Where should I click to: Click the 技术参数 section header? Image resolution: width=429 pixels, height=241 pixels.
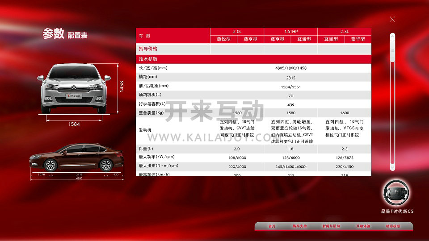(x=148, y=59)
